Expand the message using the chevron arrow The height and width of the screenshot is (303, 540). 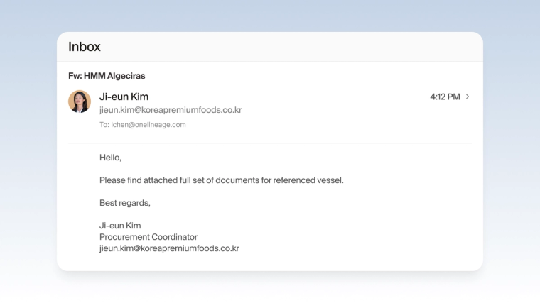468,97
